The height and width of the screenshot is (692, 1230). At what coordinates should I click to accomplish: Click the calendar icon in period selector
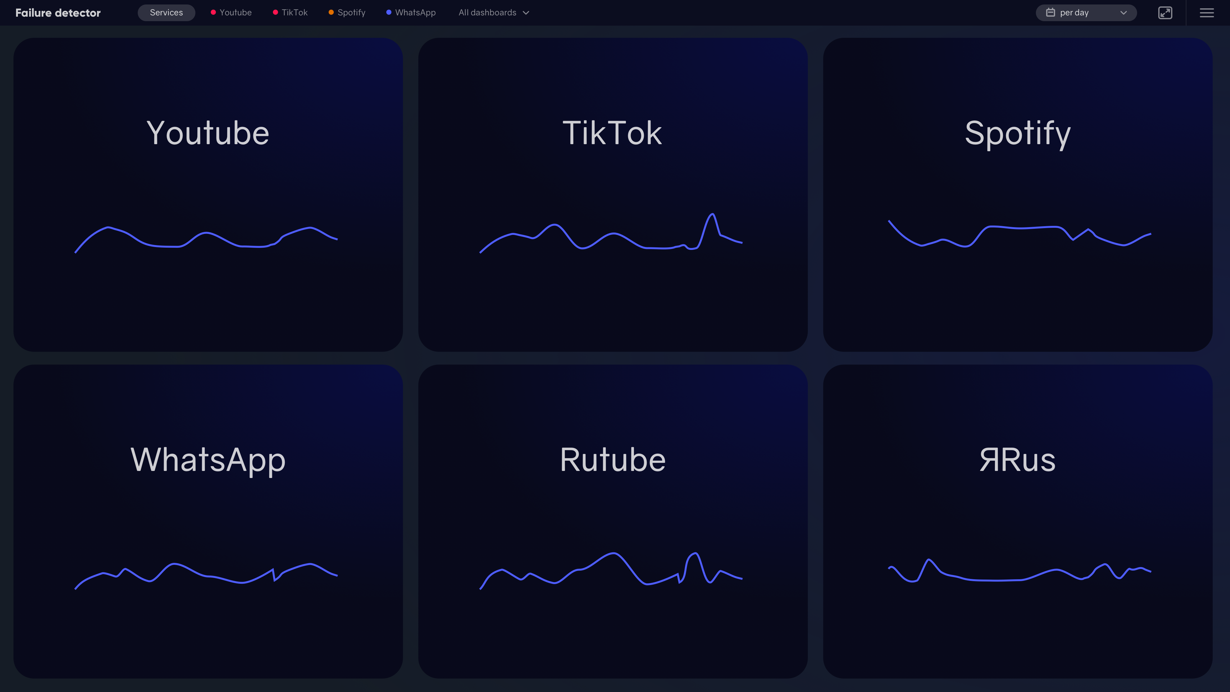tap(1050, 12)
